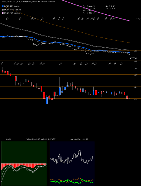Click the blue candle with the long upper wick
The width and height of the screenshot is (141, 186).
click(60, 91)
